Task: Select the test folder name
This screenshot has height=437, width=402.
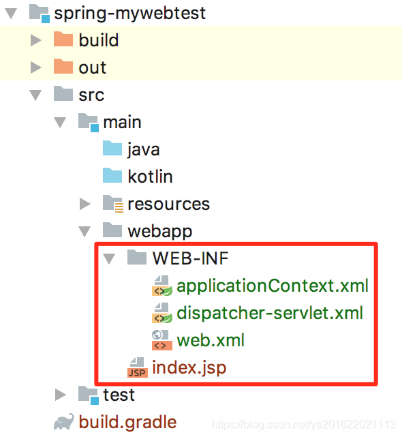Action: coord(119,395)
